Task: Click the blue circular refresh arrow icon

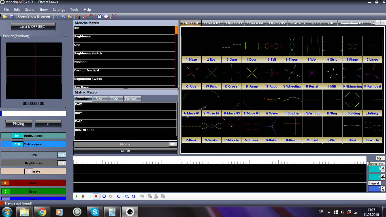Action: tap(119, 196)
